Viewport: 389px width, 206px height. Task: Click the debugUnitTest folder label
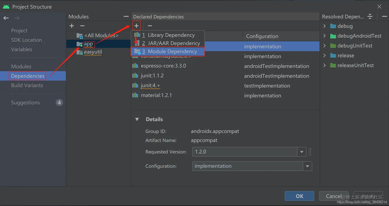355,46
